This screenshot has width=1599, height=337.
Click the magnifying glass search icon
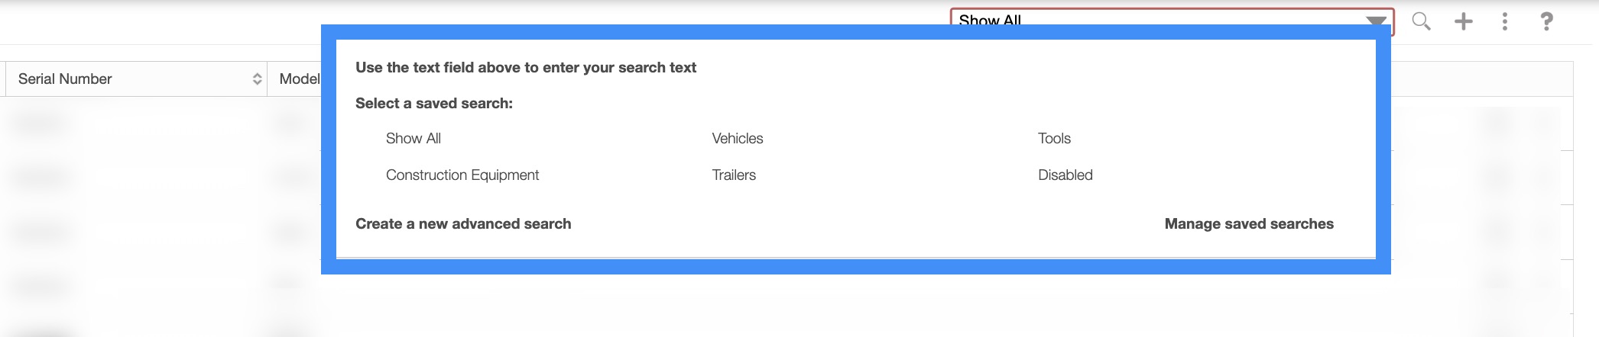[1421, 21]
